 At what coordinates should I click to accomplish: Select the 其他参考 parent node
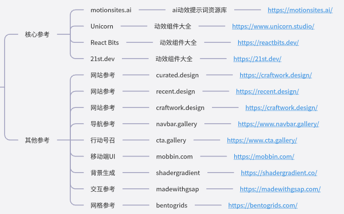coord(37,140)
